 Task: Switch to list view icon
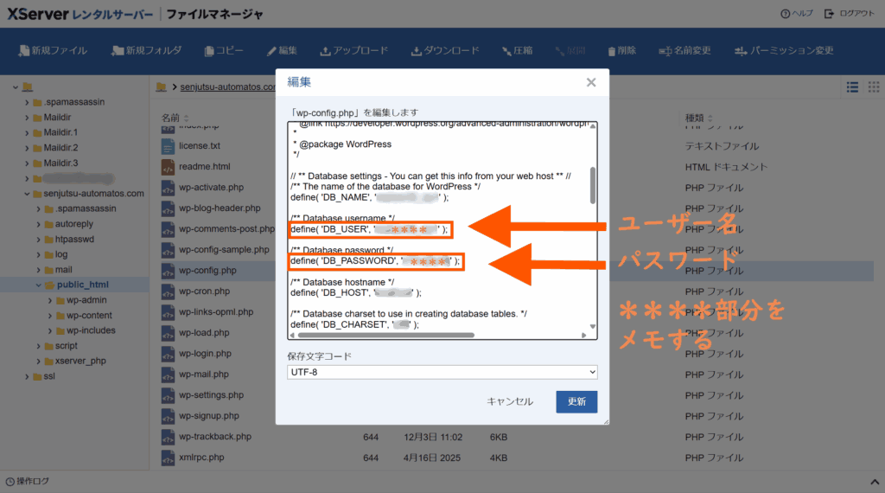coord(852,87)
